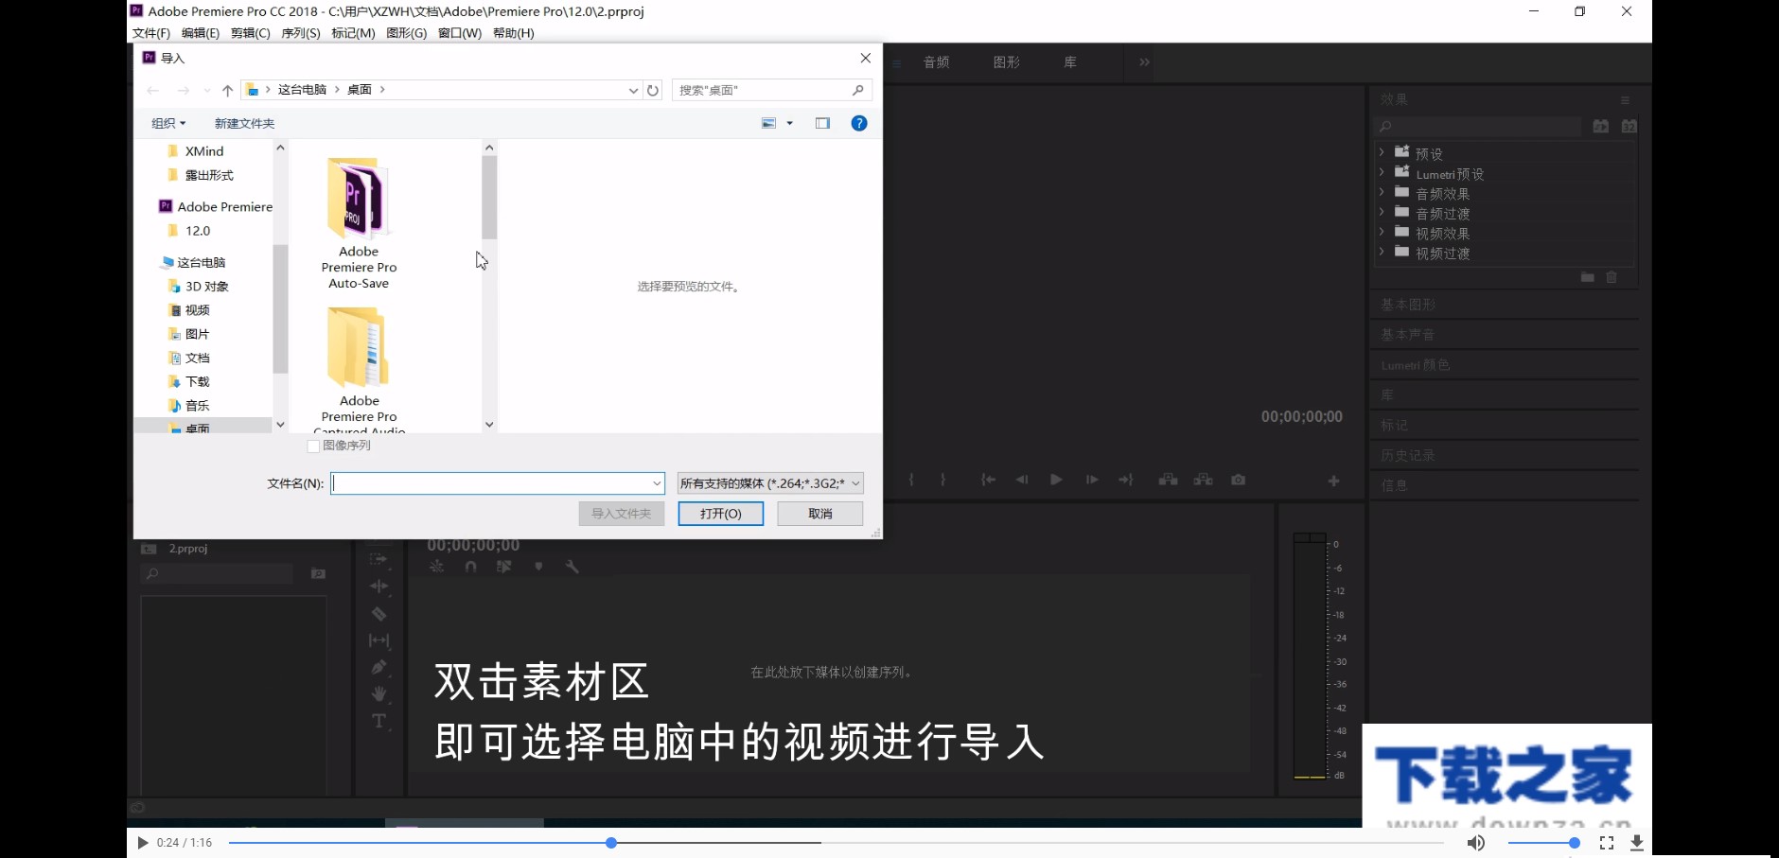Expand the 视频效果 folder in the Effects panel

(x=1383, y=232)
